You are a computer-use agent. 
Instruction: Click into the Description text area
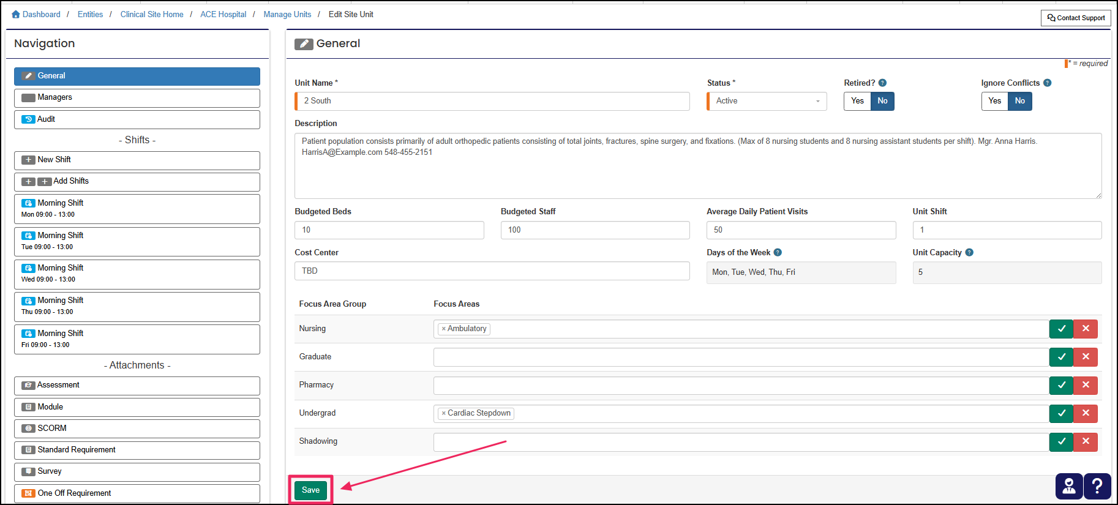[698, 166]
